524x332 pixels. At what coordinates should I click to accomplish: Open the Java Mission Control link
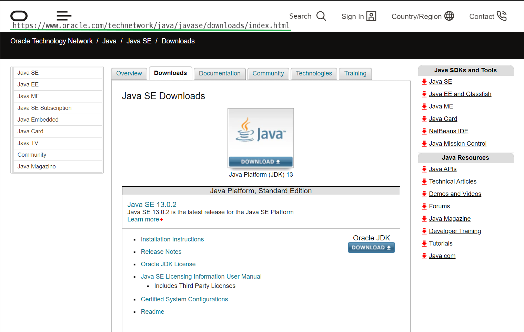pyautogui.click(x=457, y=144)
